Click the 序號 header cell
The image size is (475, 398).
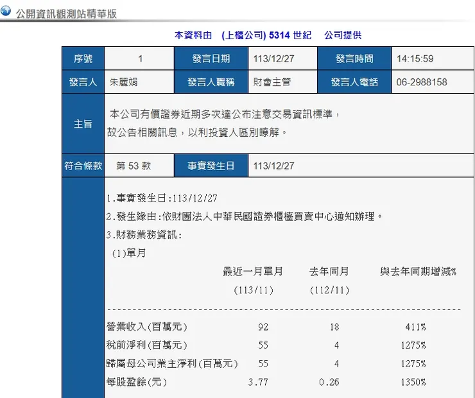click(83, 58)
